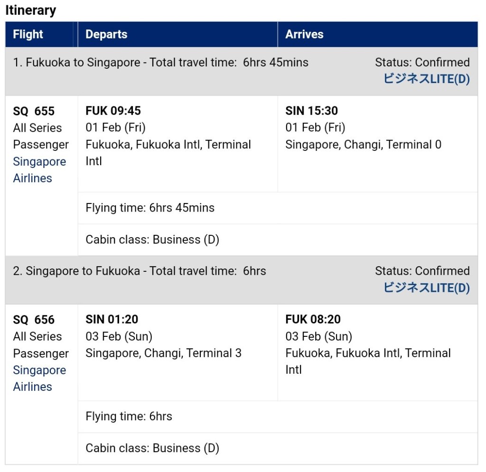Click the FUK 09:45 departure time
This screenshot has height=472, width=486.
(113, 111)
